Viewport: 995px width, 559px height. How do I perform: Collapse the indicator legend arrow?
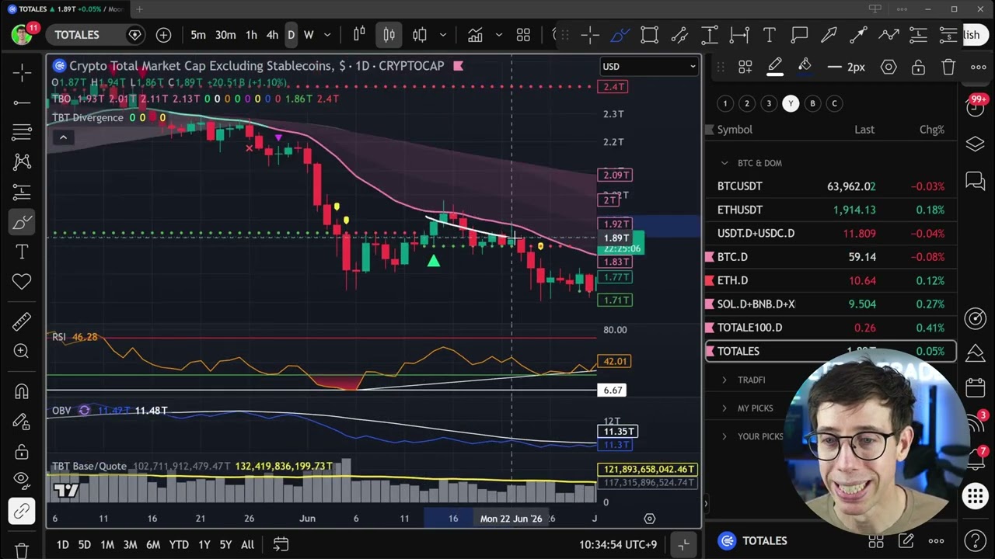click(x=63, y=137)
